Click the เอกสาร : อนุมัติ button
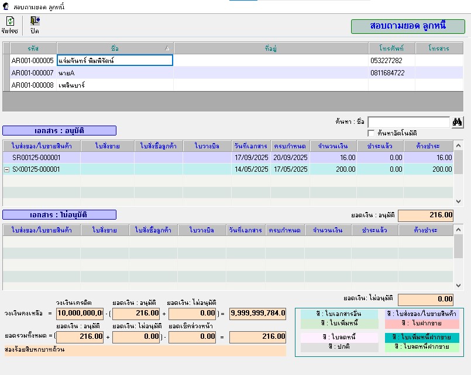This screenshot has height=375, width=471. (59, 130)
